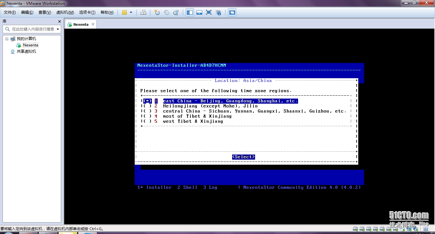Open the 文件(F) menu
The width and height of the screenshot is (435, 234).
click(x=10, y=12)
